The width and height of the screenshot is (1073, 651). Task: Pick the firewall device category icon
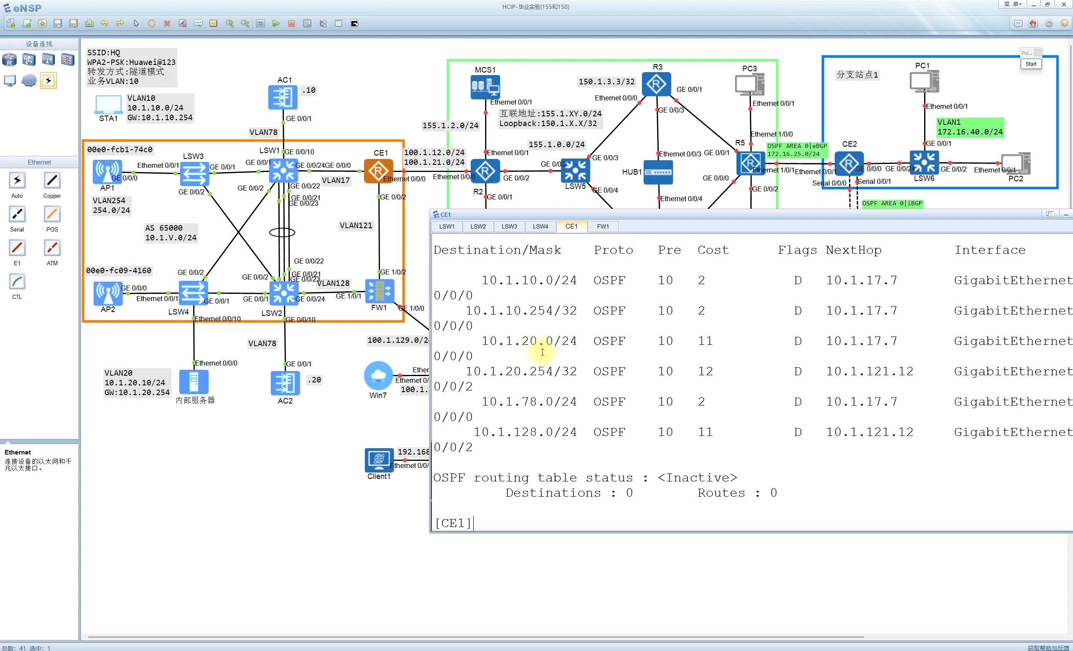pyautogui.click(x=67, y=59)
